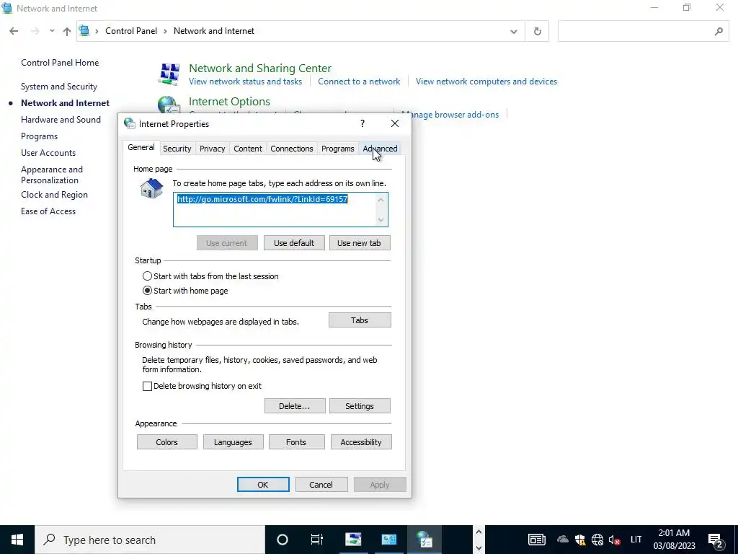Open the Content tab
Viewport: 738px width, 554px height.
tap(248, 149)
